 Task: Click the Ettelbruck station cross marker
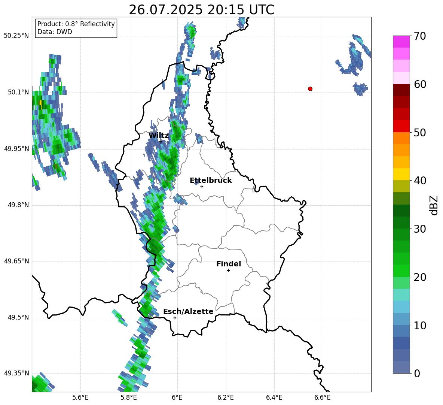point(202,187)
